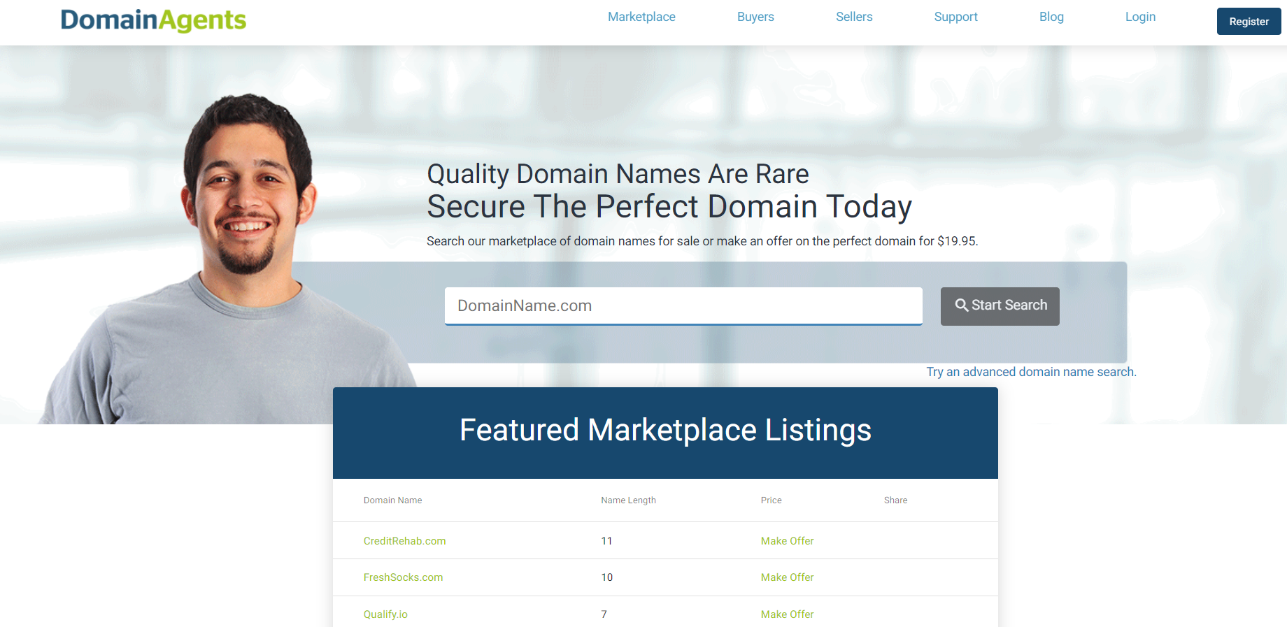Click the DomainAgents logo

[153, 20]
